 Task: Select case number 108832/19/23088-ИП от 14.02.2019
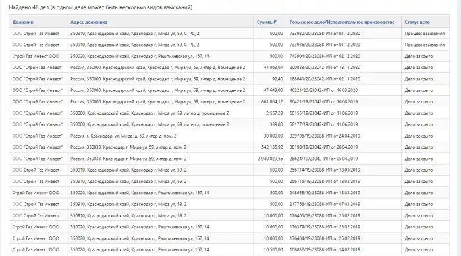pos(325,250)
